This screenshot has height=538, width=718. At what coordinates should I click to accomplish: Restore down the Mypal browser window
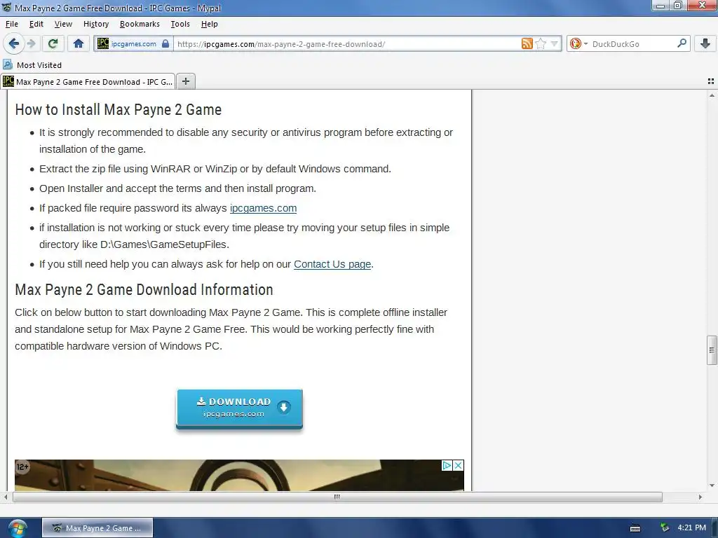[x=678, y=6]
